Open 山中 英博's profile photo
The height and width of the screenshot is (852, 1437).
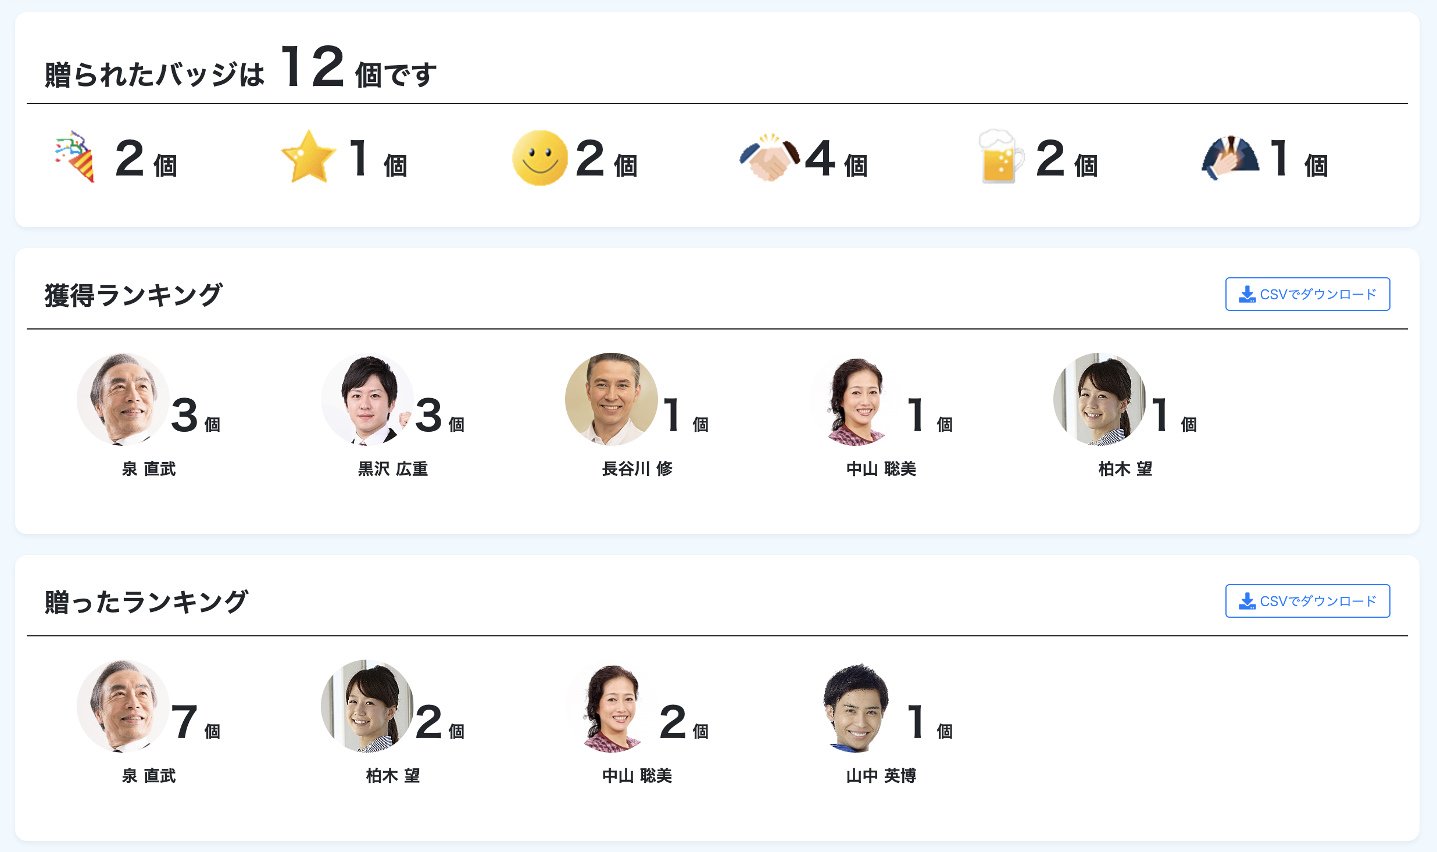[x=856, y=706]
